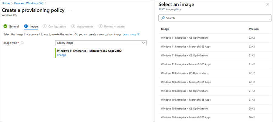Select Windows 10 Enterprise + Microsoft 365 Apps 22H2
Viewport: 273px width, 122px height.
[215, 82]
